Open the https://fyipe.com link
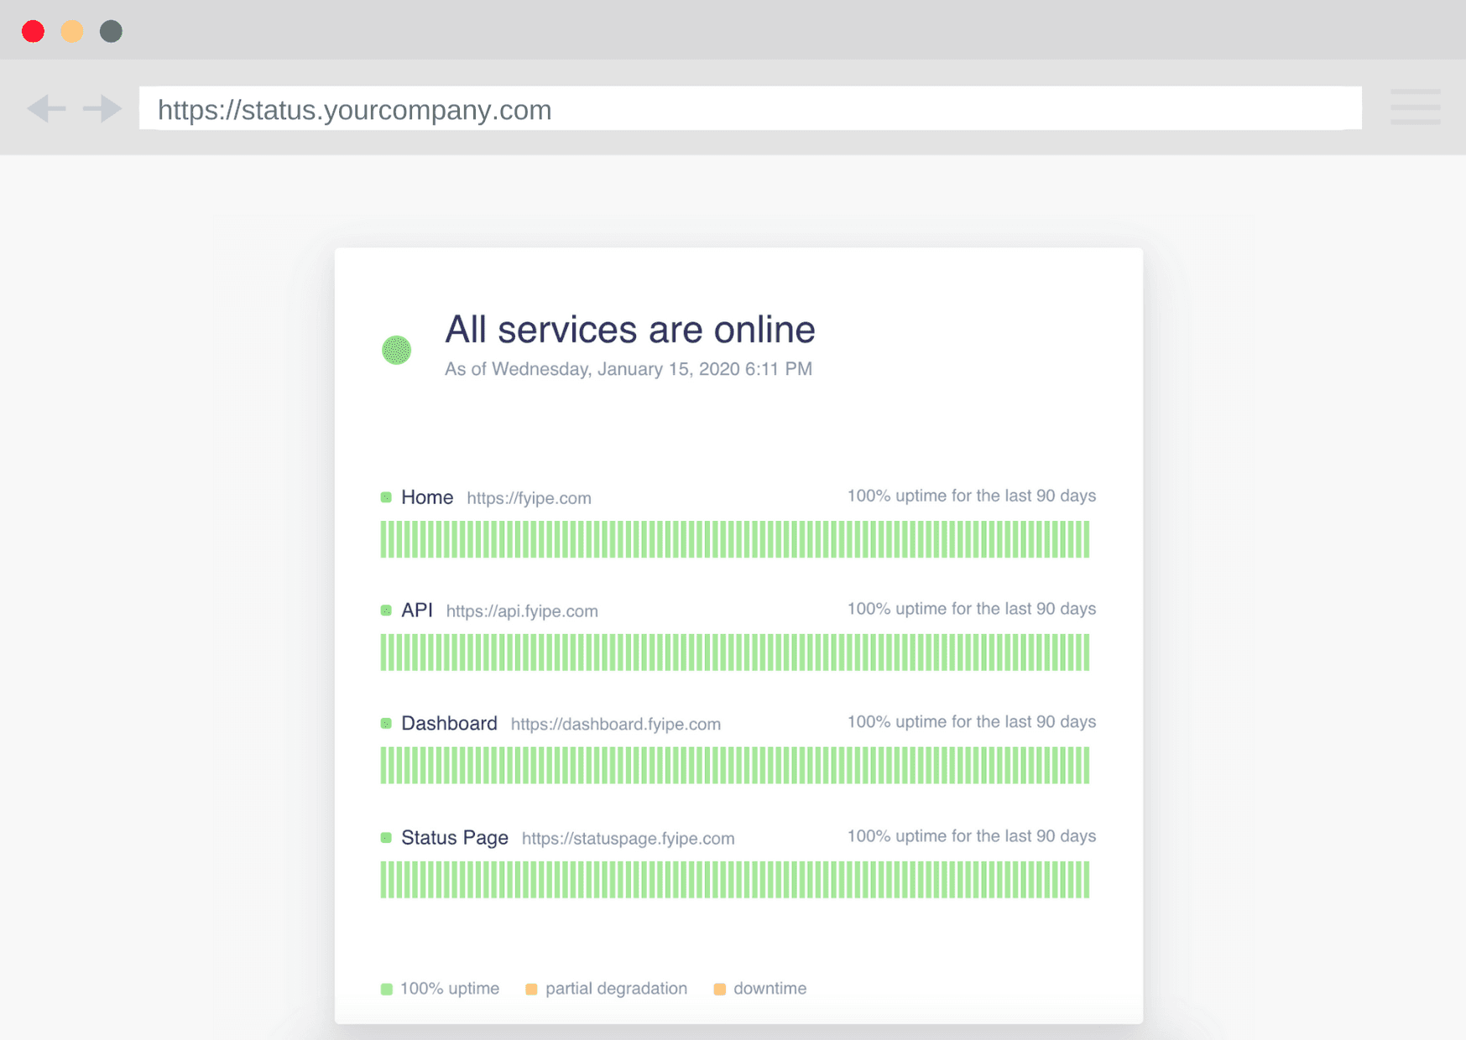Viewport: 1466px width, 1040px height. (529, 498)
